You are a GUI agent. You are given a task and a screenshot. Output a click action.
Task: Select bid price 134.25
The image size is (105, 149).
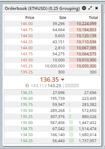click(x=27, y=141)
